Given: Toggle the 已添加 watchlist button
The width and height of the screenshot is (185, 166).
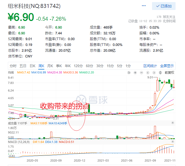Looking at the screenshot, I should 164,6.
